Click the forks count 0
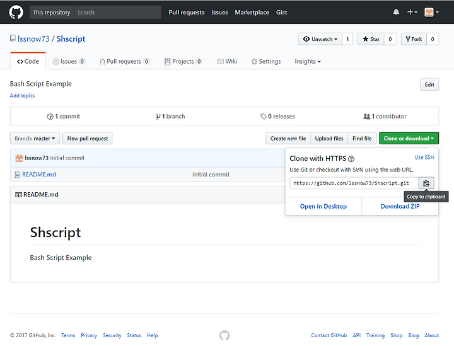The height and width of the screenshot is (346, 454). pyautogui.click(x=433, y=39)
